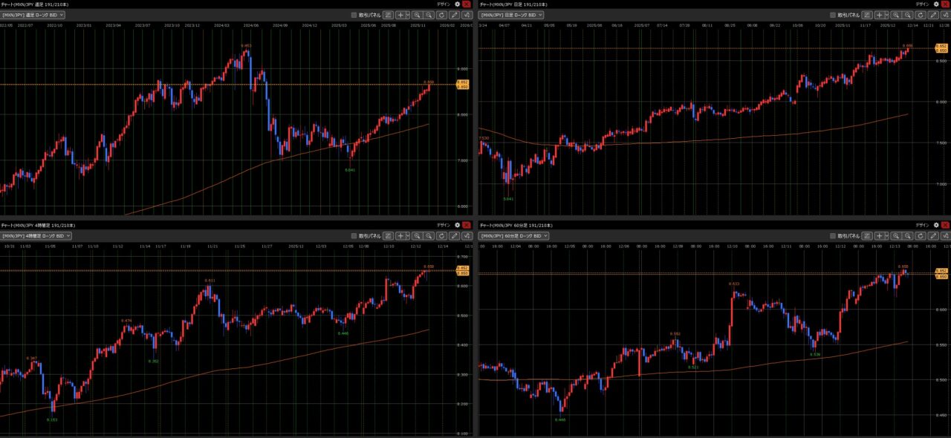Zoom in on the weekly chart
The image size is (951, 438).
coord(418,14)
